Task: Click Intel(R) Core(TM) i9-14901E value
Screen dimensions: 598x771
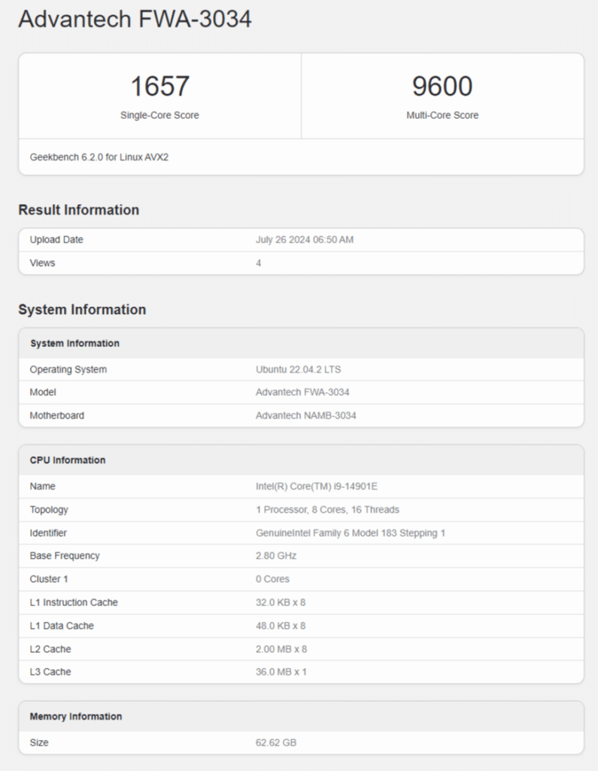Action: click(x=317, y=486)
